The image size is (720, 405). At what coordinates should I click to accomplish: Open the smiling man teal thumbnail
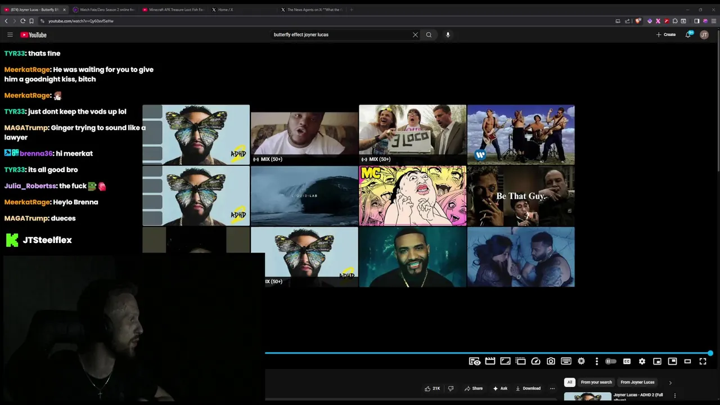pyautogui.click(x=412, y=257)
